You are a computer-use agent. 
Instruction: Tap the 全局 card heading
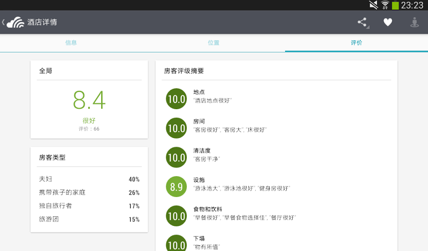pos(45,71)
